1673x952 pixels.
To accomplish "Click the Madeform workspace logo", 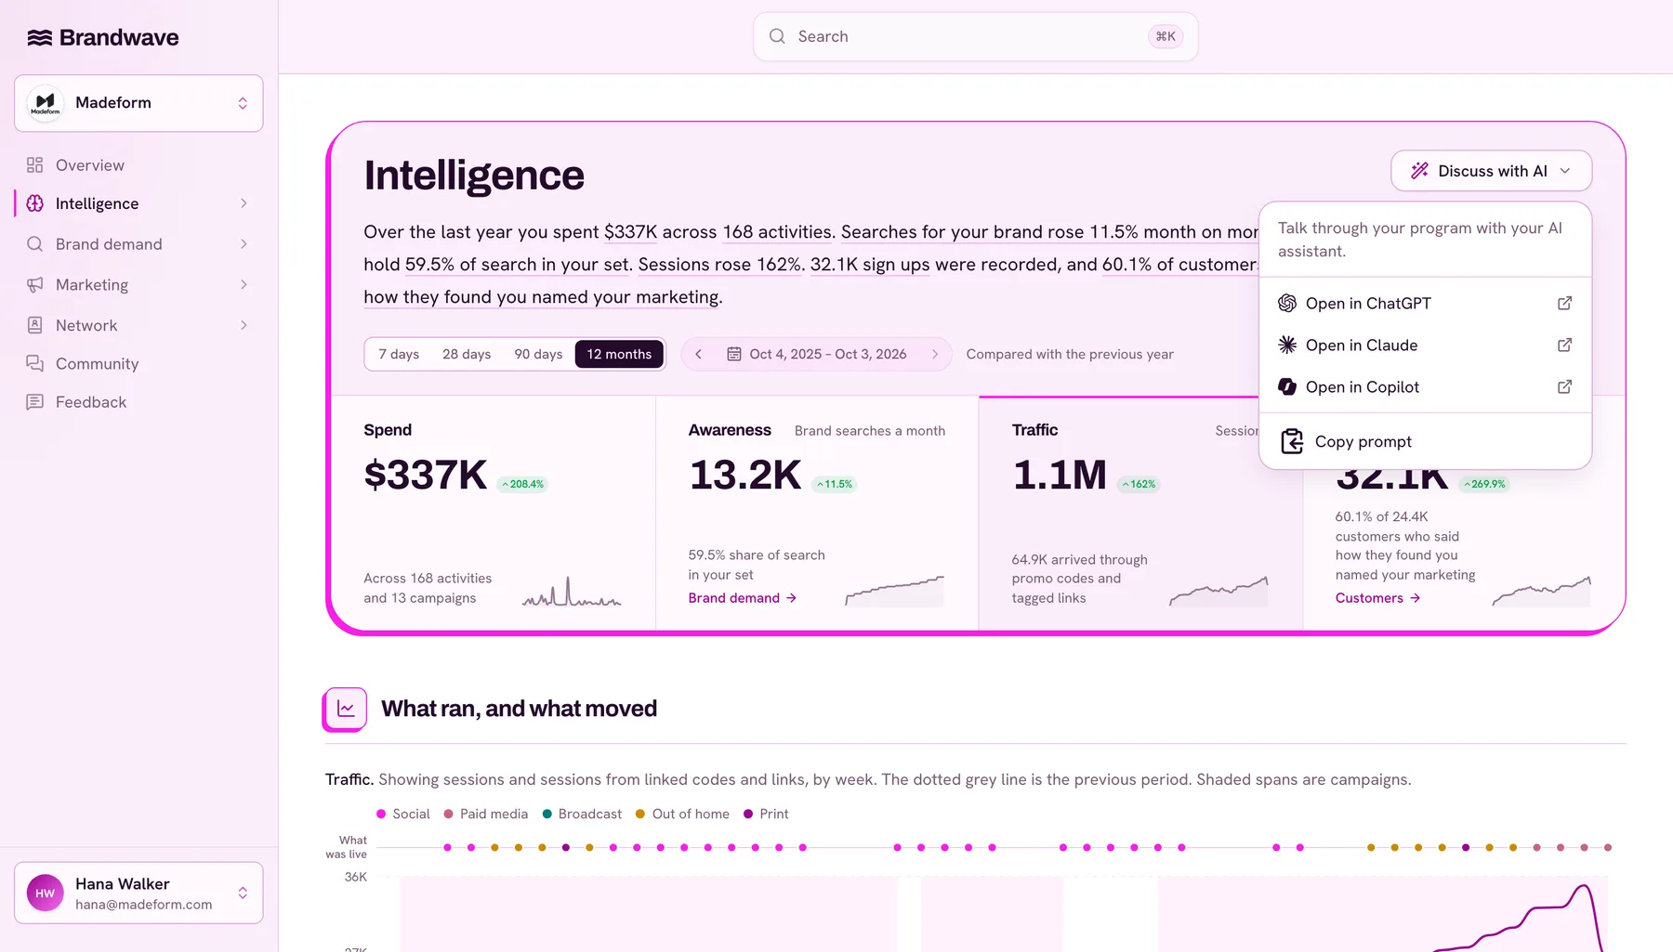I will 45,103.
